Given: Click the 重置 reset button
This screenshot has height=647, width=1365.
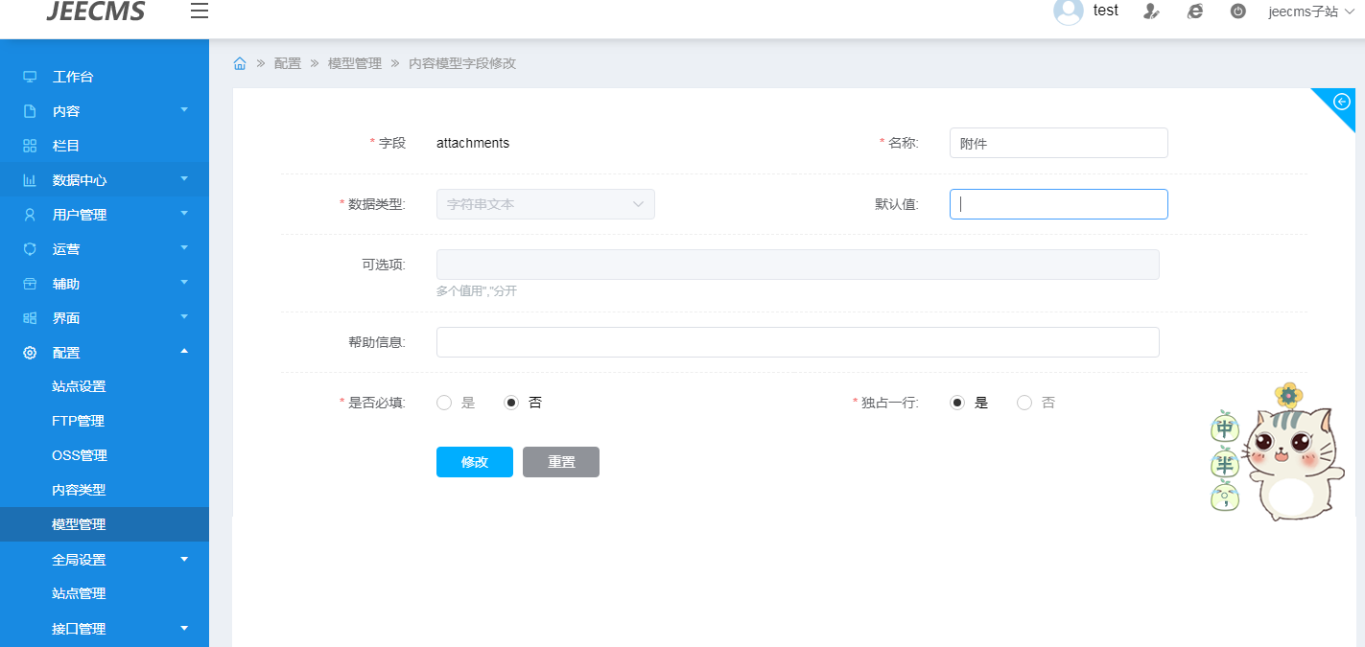Looking at the screenshot, I should click(x=560, y=462).
